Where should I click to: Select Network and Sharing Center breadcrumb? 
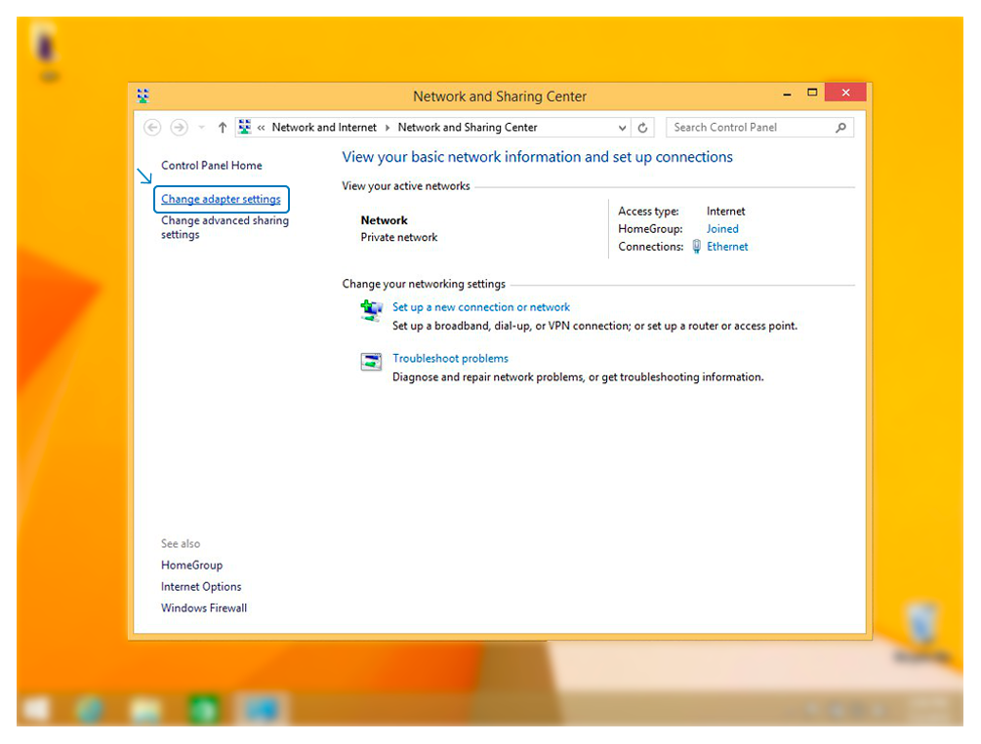468,128
